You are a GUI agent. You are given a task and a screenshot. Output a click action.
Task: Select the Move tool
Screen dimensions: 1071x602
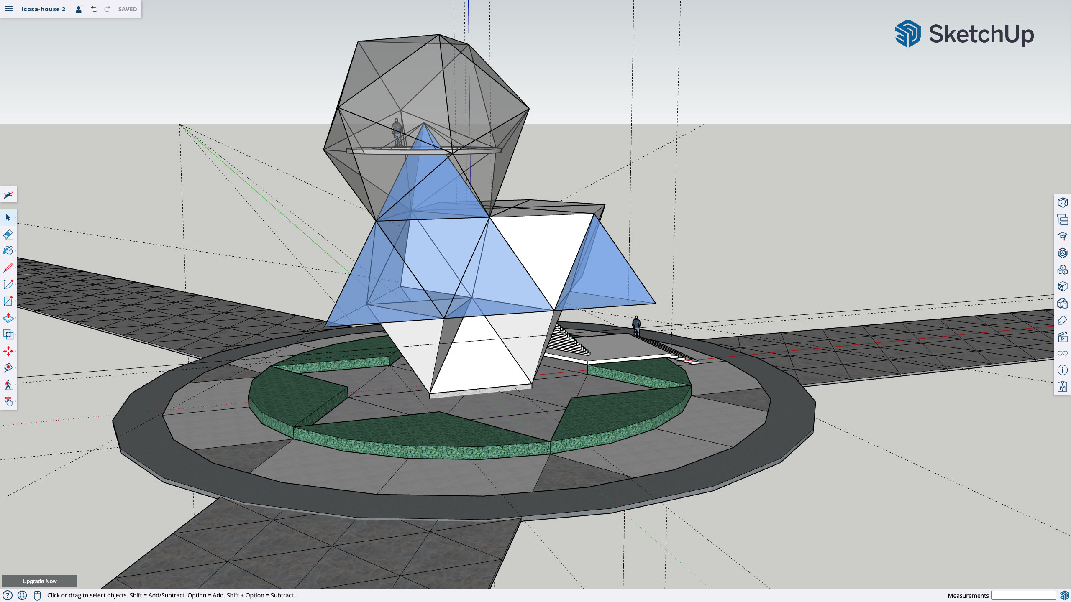8,351
